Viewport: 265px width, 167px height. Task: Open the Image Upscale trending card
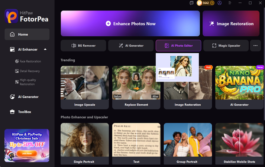click(x=85, y=88)
